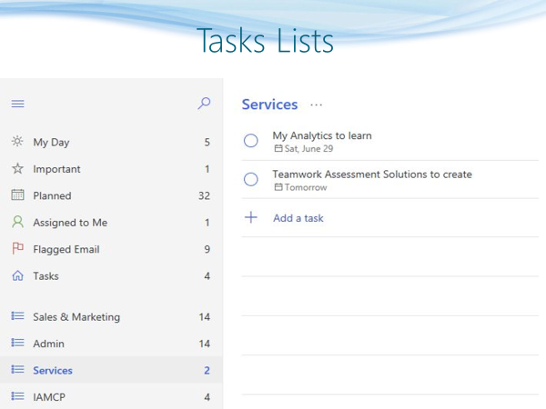
Task: Select the Important star icon
Action: point(17,169)
